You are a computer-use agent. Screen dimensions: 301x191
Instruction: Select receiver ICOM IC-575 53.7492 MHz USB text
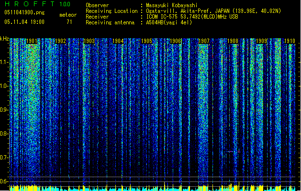(x=192, y=17)
